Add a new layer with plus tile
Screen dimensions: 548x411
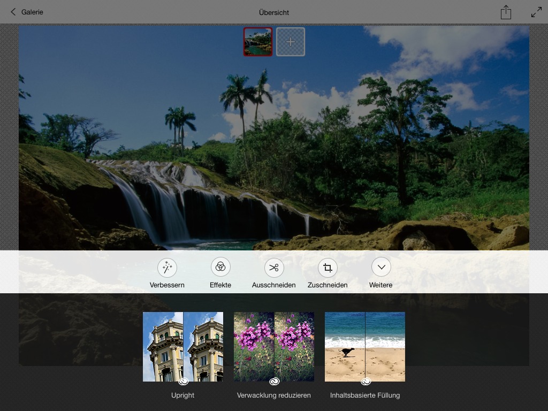[x=291, y=42]
